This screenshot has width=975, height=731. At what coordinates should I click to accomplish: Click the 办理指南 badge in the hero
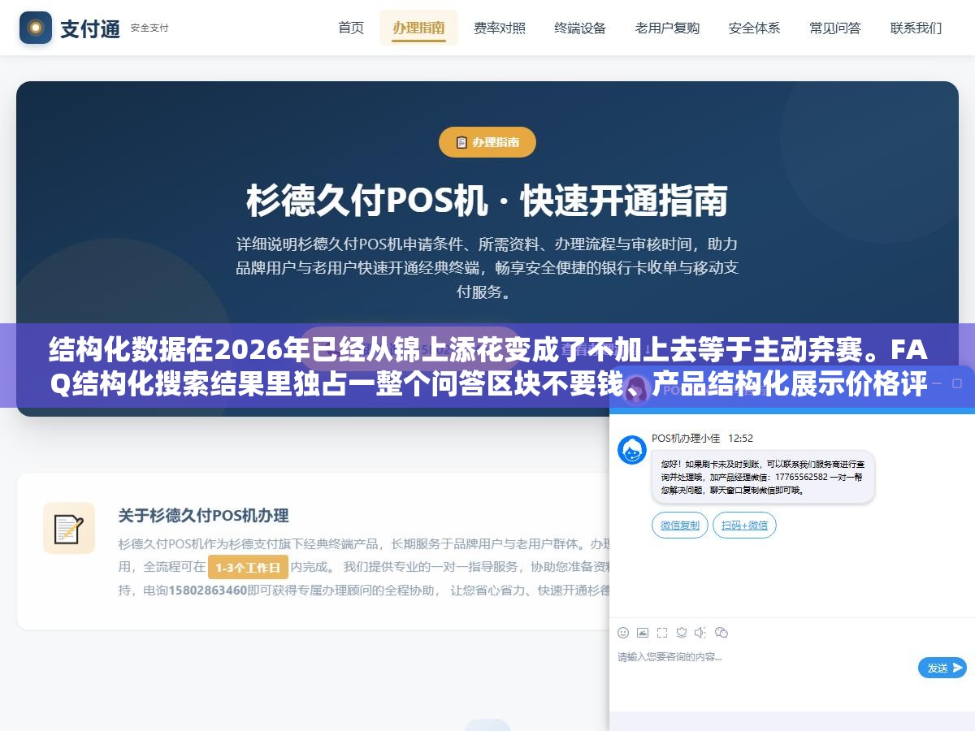(487, 142)
